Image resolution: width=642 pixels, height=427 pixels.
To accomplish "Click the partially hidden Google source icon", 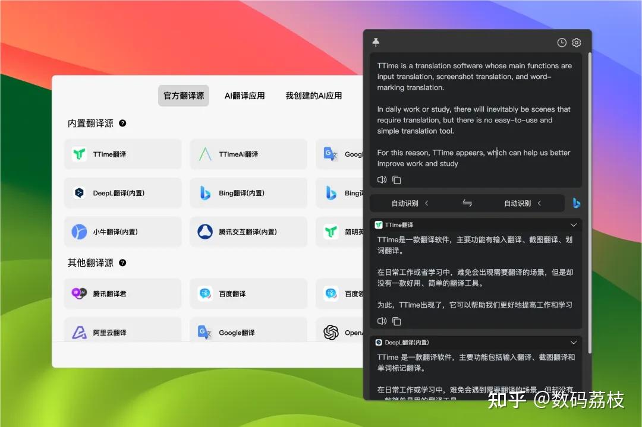I will [331, 154].
